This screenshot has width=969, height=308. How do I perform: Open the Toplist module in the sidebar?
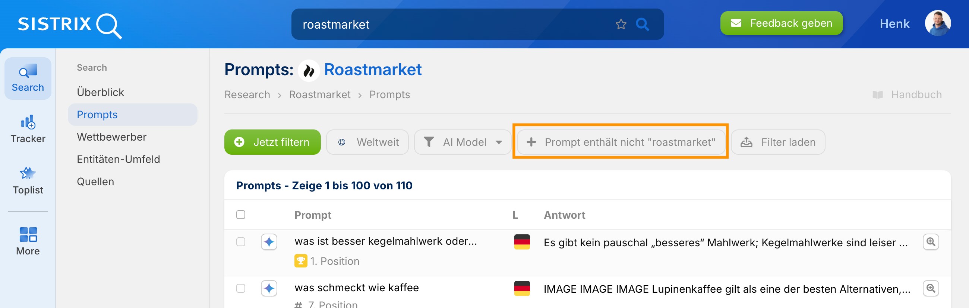tap(28, 181)
